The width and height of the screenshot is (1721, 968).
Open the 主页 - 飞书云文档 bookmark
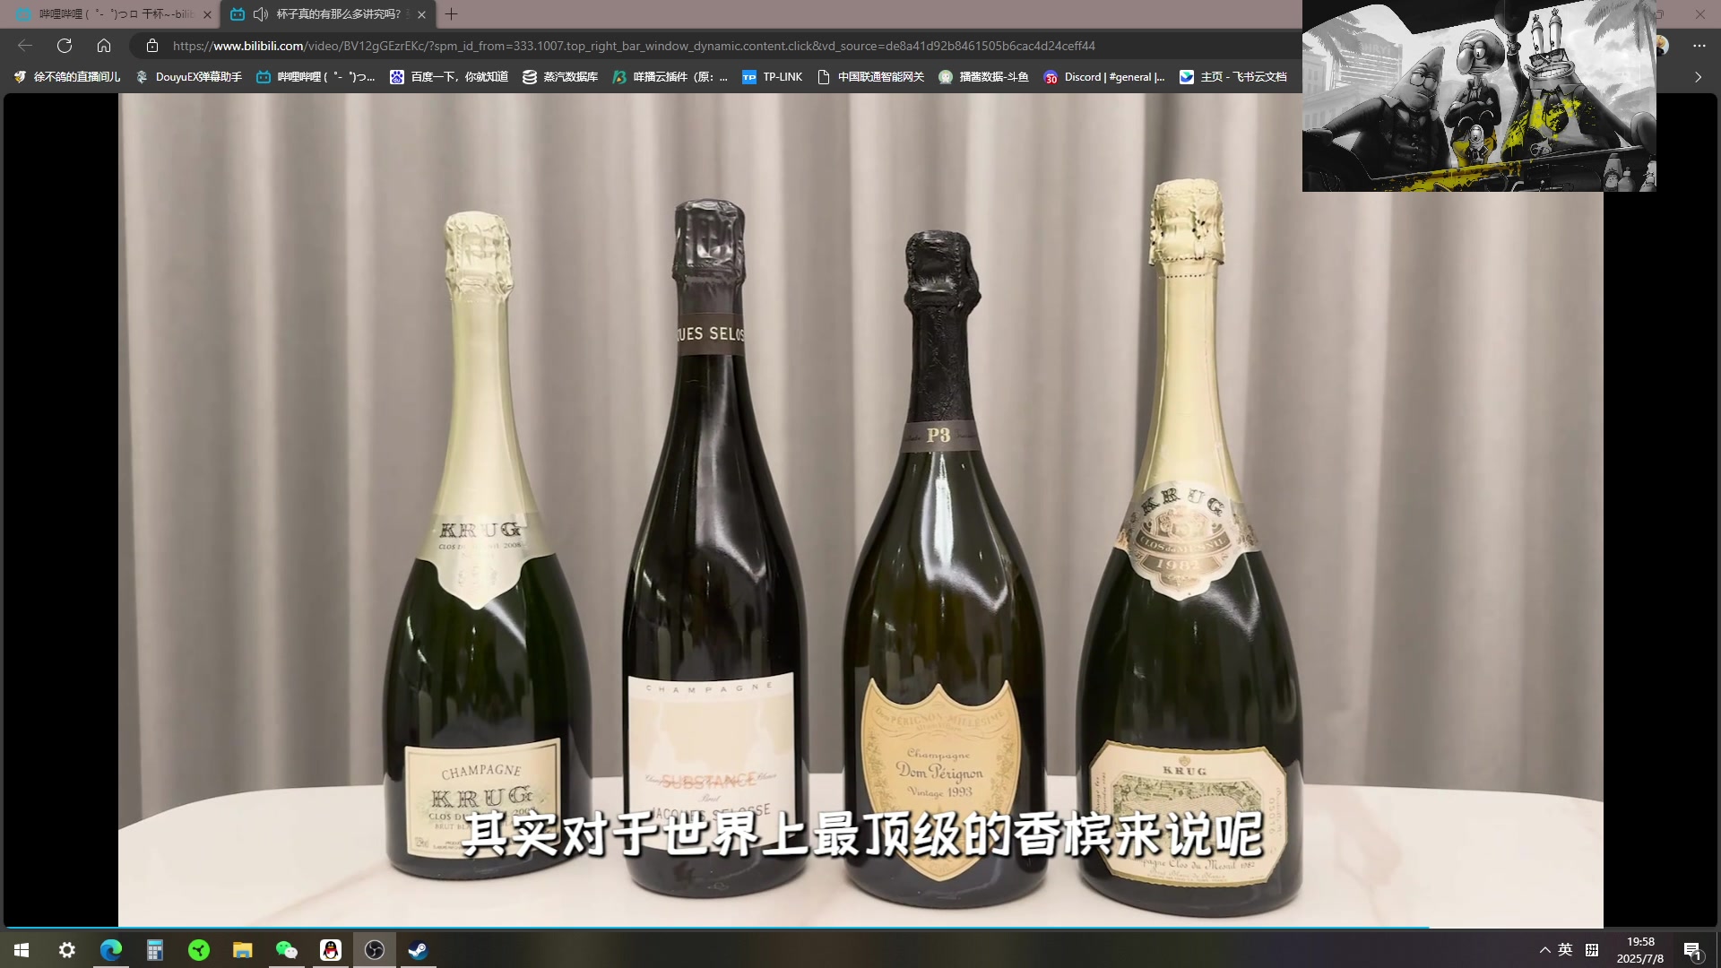1232,77
